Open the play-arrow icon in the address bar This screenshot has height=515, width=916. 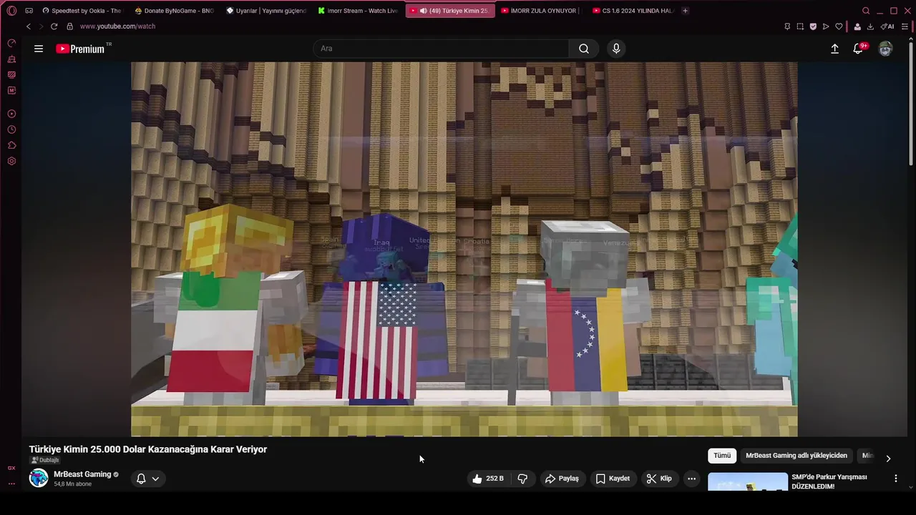pos(826,26)
